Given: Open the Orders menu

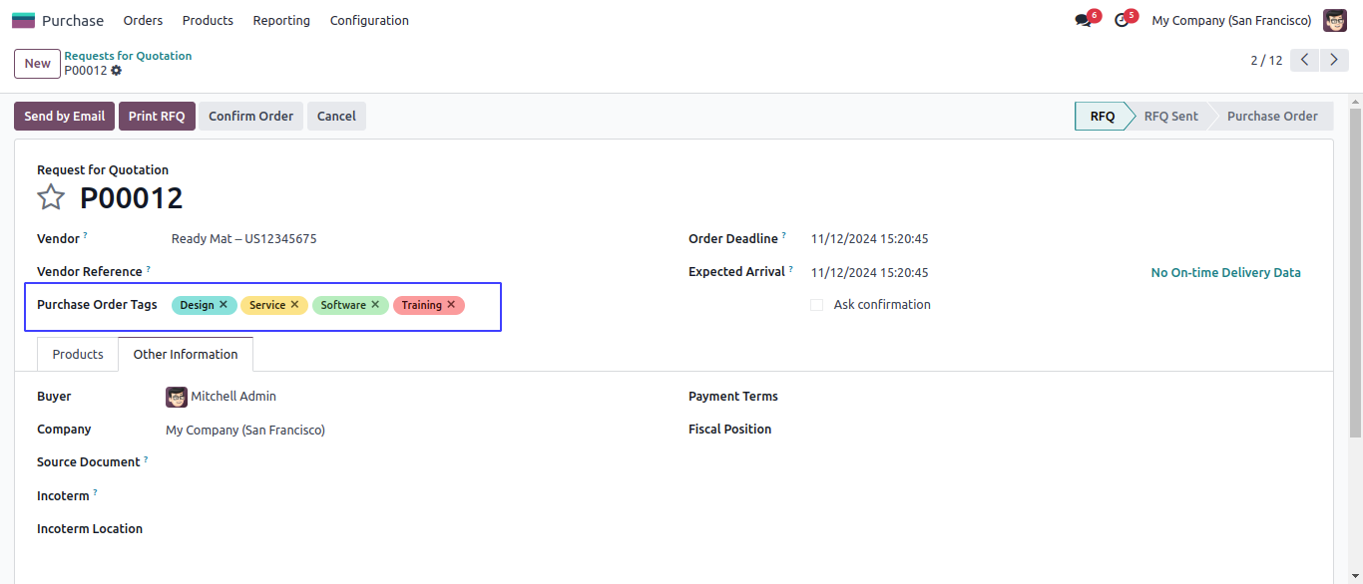Looking at the screenshot, I should click(x=143, y=20).
